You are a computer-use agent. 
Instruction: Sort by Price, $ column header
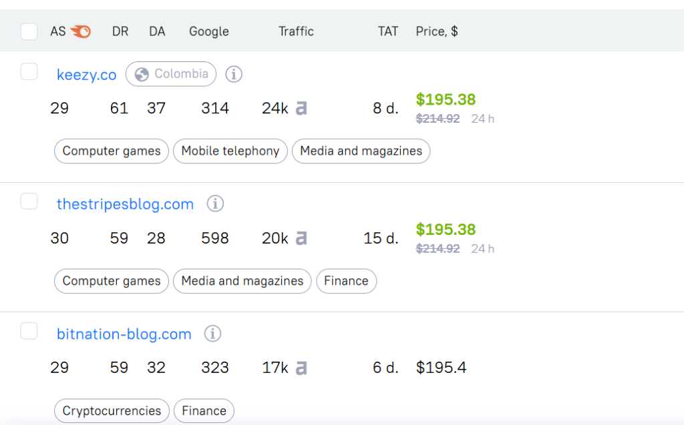[436, 31]
